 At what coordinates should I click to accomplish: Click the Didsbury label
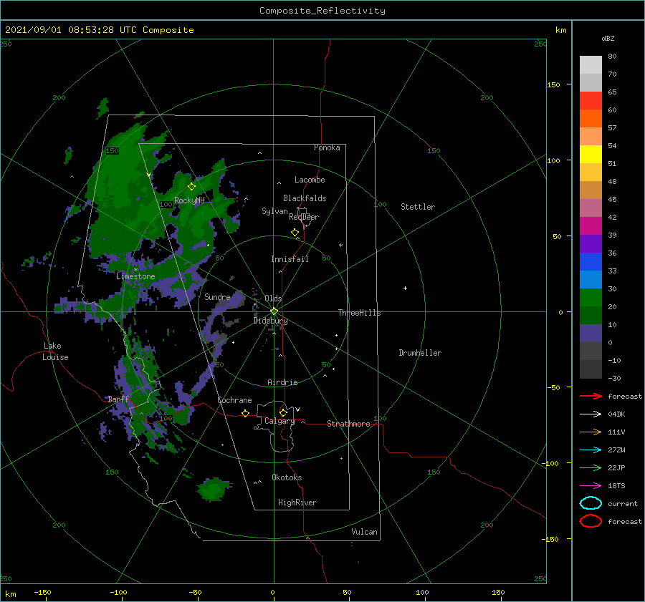[270, 321]
